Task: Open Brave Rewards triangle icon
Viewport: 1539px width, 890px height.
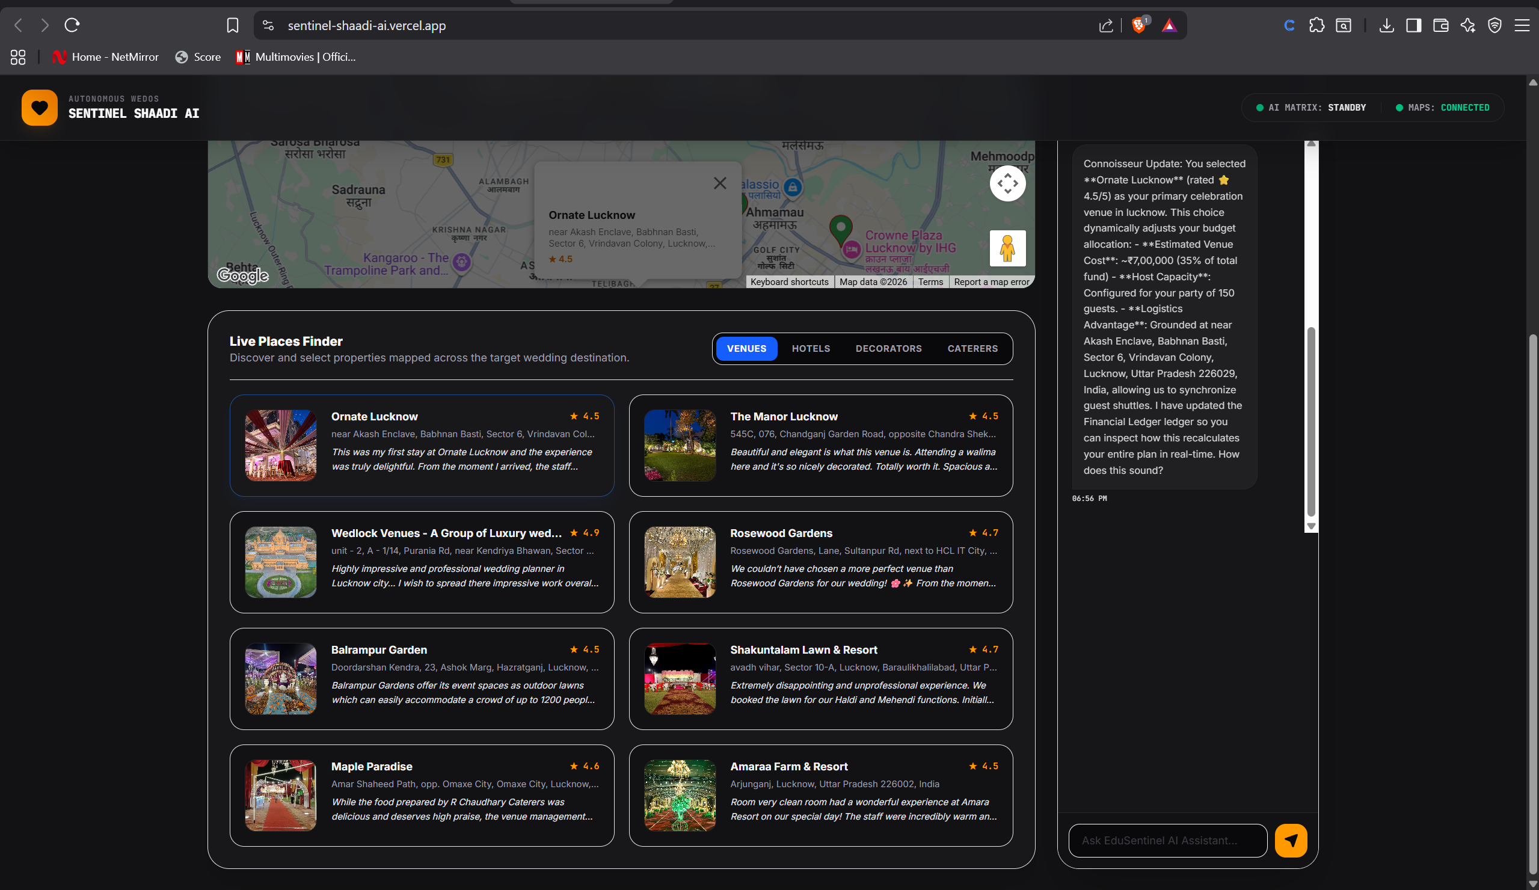Action: point(1169,25)
